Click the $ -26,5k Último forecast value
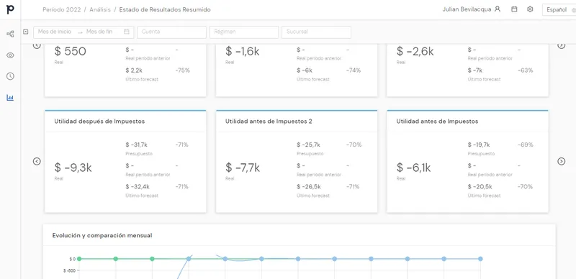Screen dimensions: 576x279 (x=309, y=187)
